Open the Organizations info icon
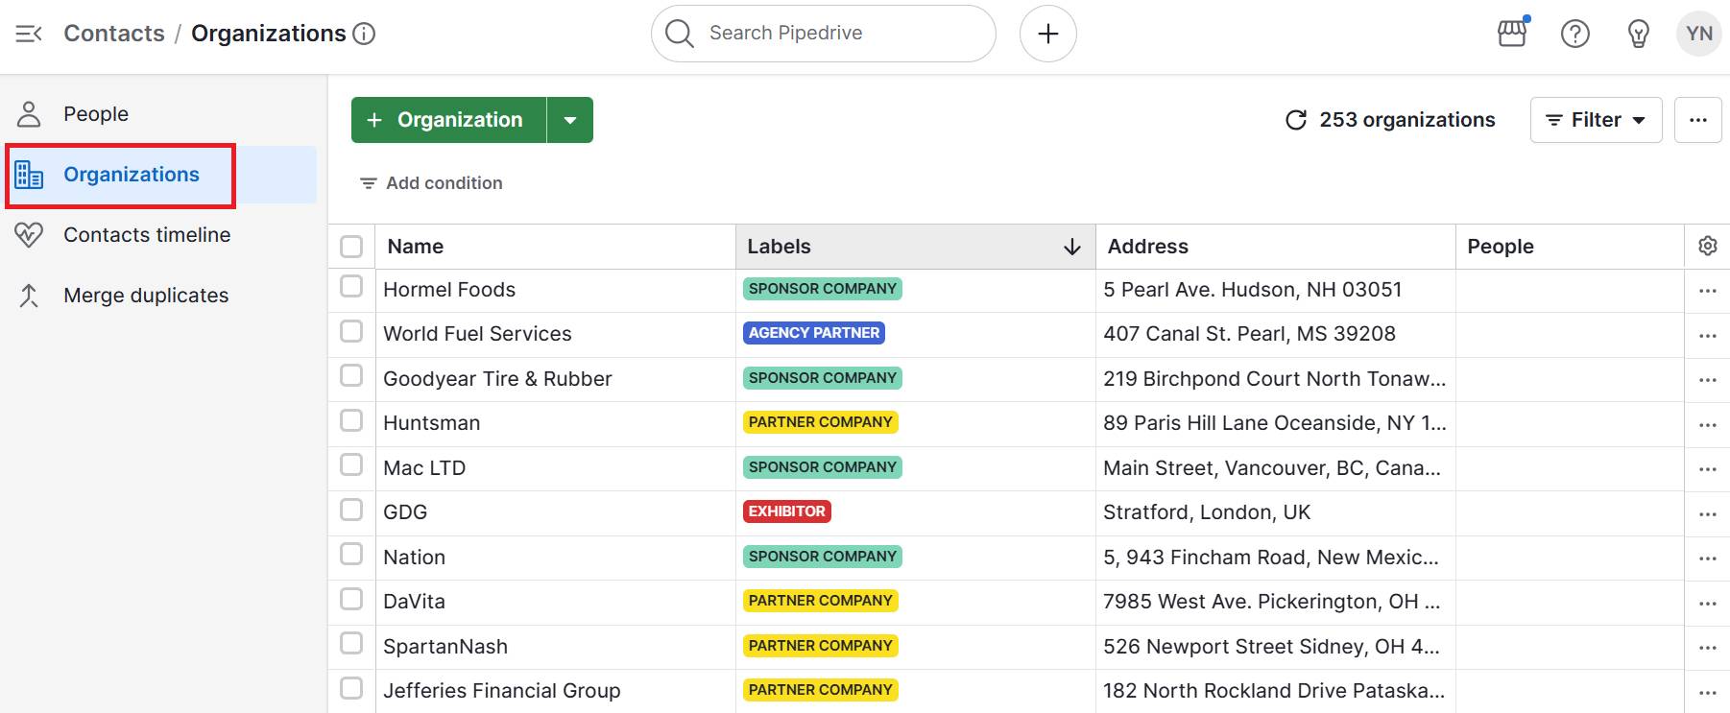Viewport: 1730px width, 713px height. tap(364, 34)
